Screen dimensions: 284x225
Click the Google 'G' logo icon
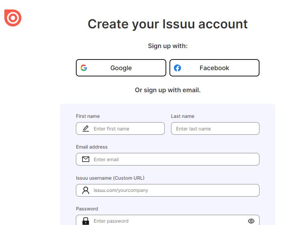pyautogui.click(x=84, y=68)
